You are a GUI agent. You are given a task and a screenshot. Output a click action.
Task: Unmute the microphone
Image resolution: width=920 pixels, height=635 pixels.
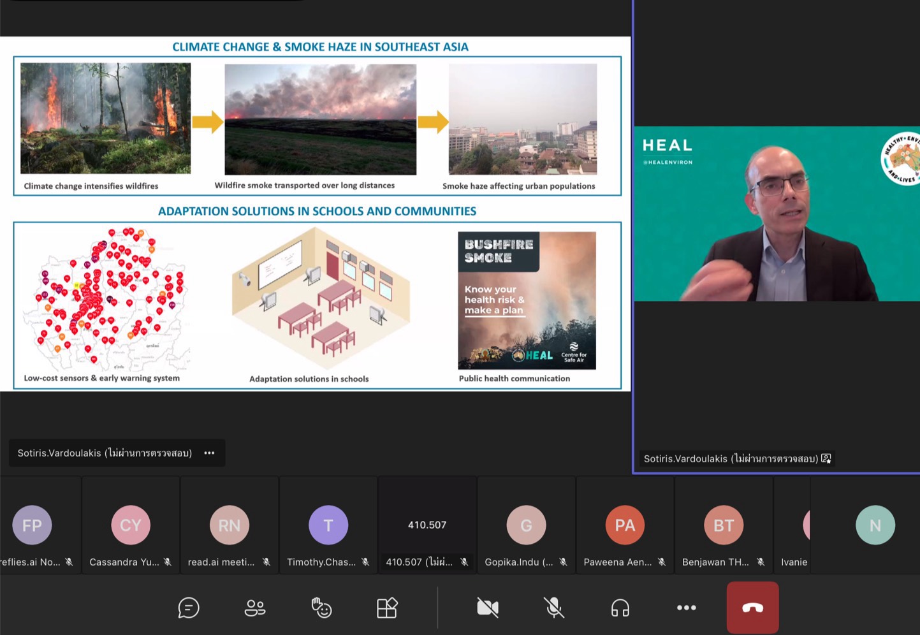pos(554,608)
